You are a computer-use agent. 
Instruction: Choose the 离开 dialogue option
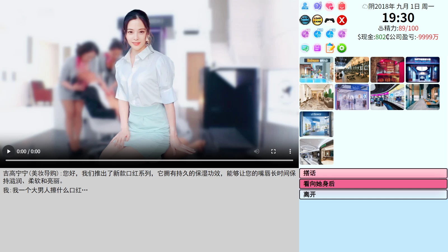pyautogui.click(x=373, y=194)
